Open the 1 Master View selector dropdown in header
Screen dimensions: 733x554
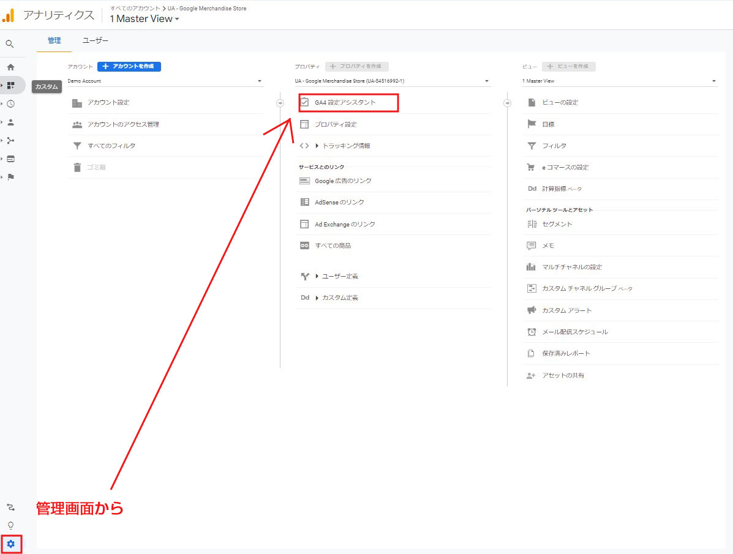pyautogui.click(x=145, y=19)
